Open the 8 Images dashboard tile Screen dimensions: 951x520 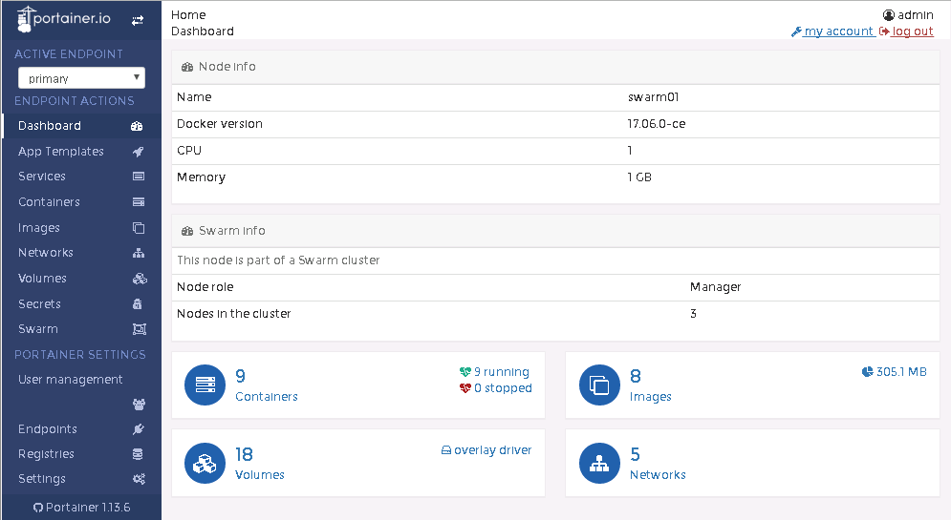[x=752, y=385]
